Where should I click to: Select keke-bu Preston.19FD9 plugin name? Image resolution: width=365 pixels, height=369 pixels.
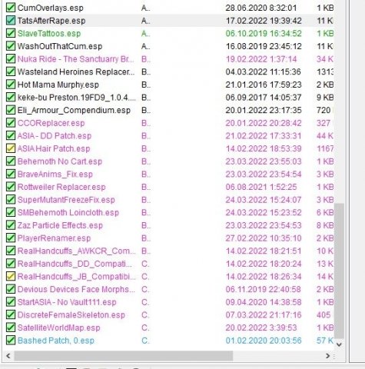click(x=77, y=98)
